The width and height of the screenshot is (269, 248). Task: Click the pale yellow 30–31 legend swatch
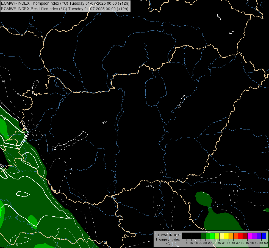point(222,236)
